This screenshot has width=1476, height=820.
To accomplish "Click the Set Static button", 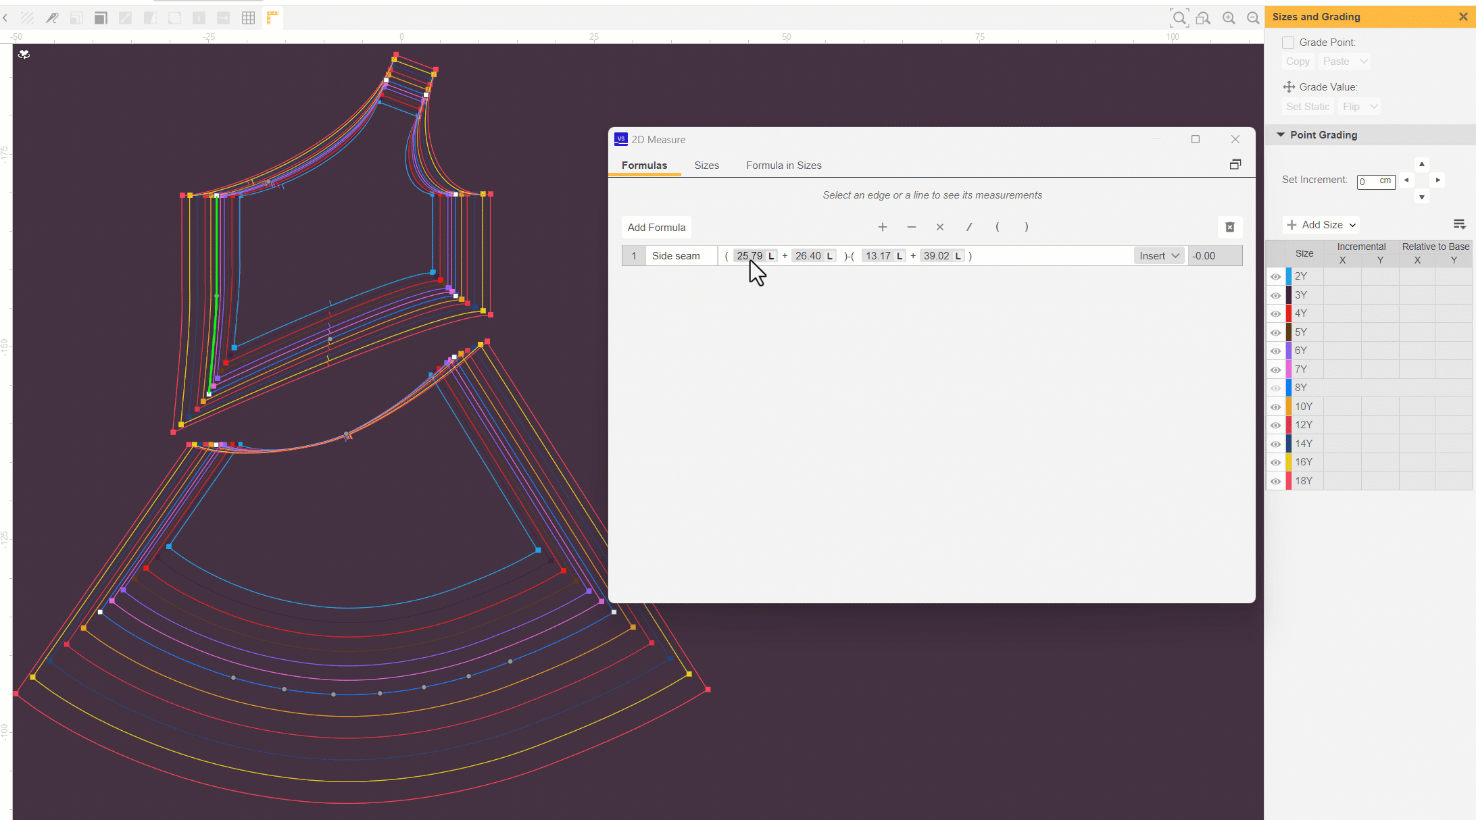I will click(x=1307, y=107).
